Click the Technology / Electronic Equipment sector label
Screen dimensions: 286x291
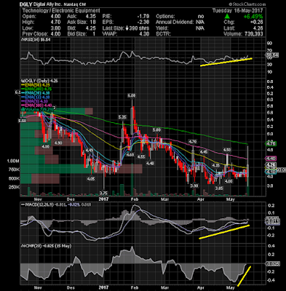[x=61, y=11]
